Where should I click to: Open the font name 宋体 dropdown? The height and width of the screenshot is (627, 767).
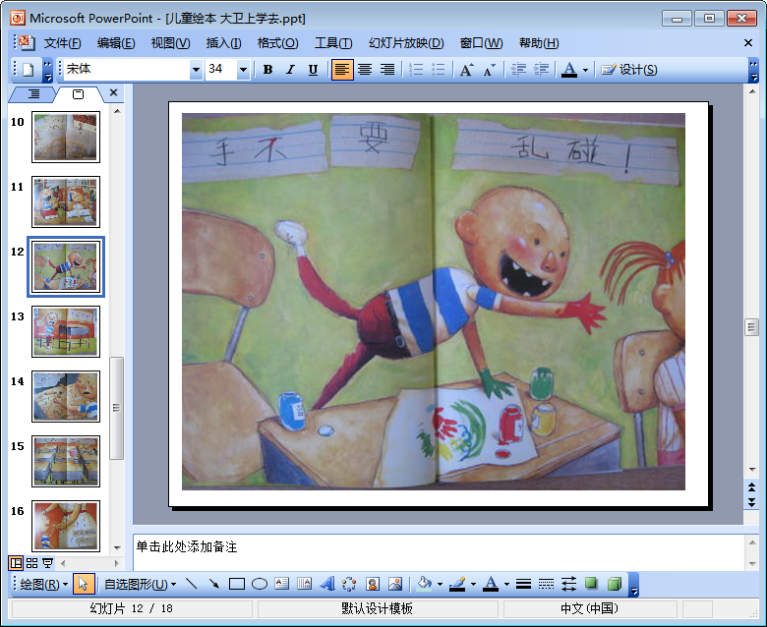coord(196,70)
